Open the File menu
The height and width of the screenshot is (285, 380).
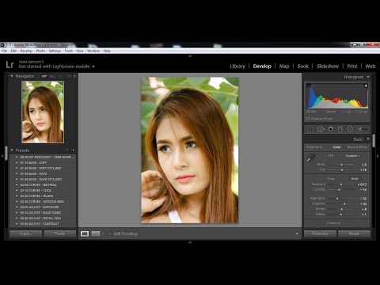coord(5,51)
